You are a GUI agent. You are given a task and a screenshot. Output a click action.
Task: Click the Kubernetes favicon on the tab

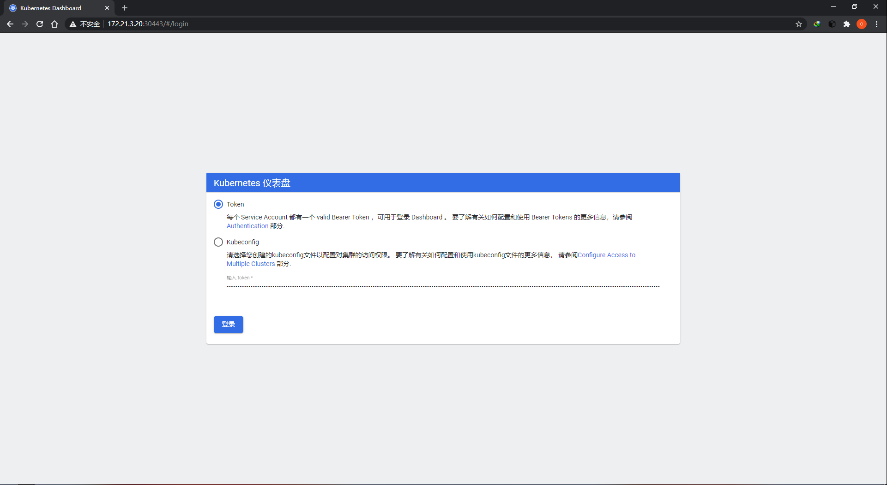pyautogui.click(x=13, y=8)
